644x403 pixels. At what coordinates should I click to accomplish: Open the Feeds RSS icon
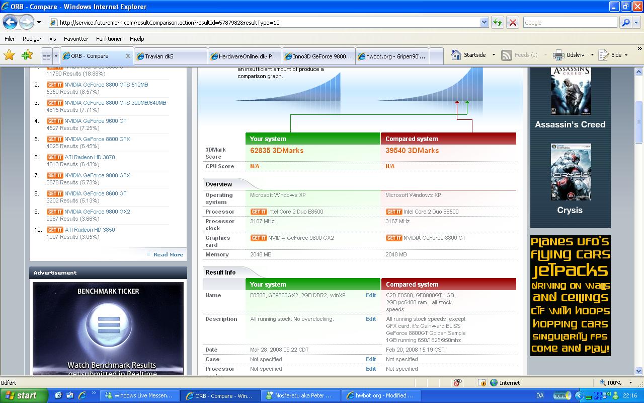507,55
